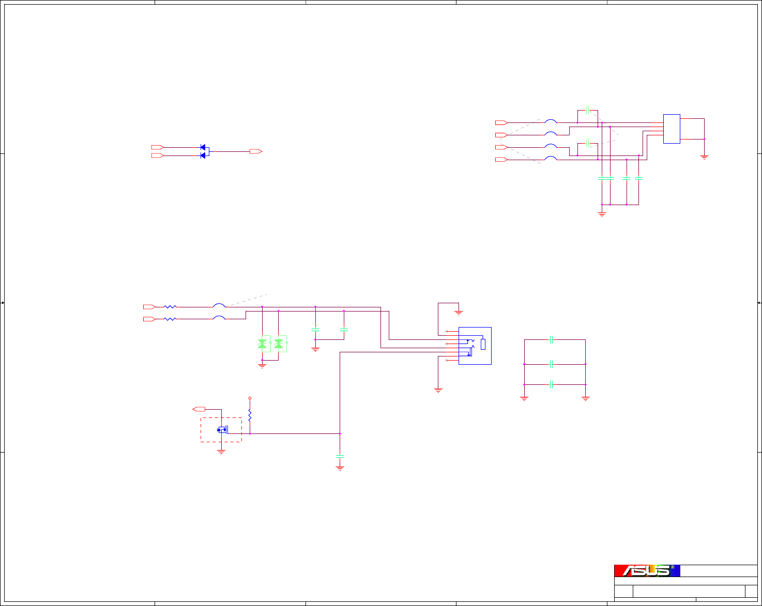Select the bottom capacitor of three stacked horizontal capacitors
The image size is (762, 606).
(552, 384)
